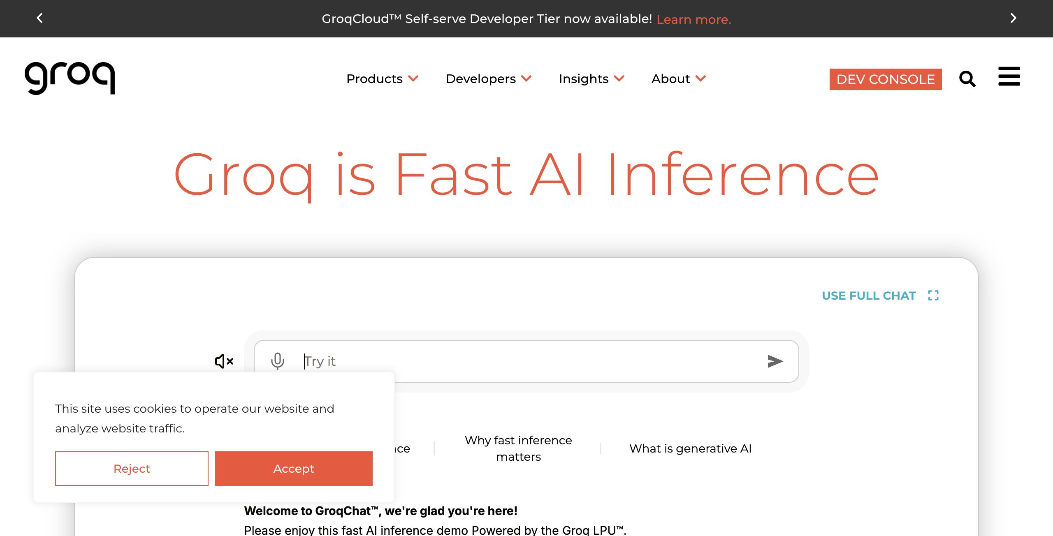1053x536 pixels.
Task: Open the About menu
Action: [x=670, y=79]
